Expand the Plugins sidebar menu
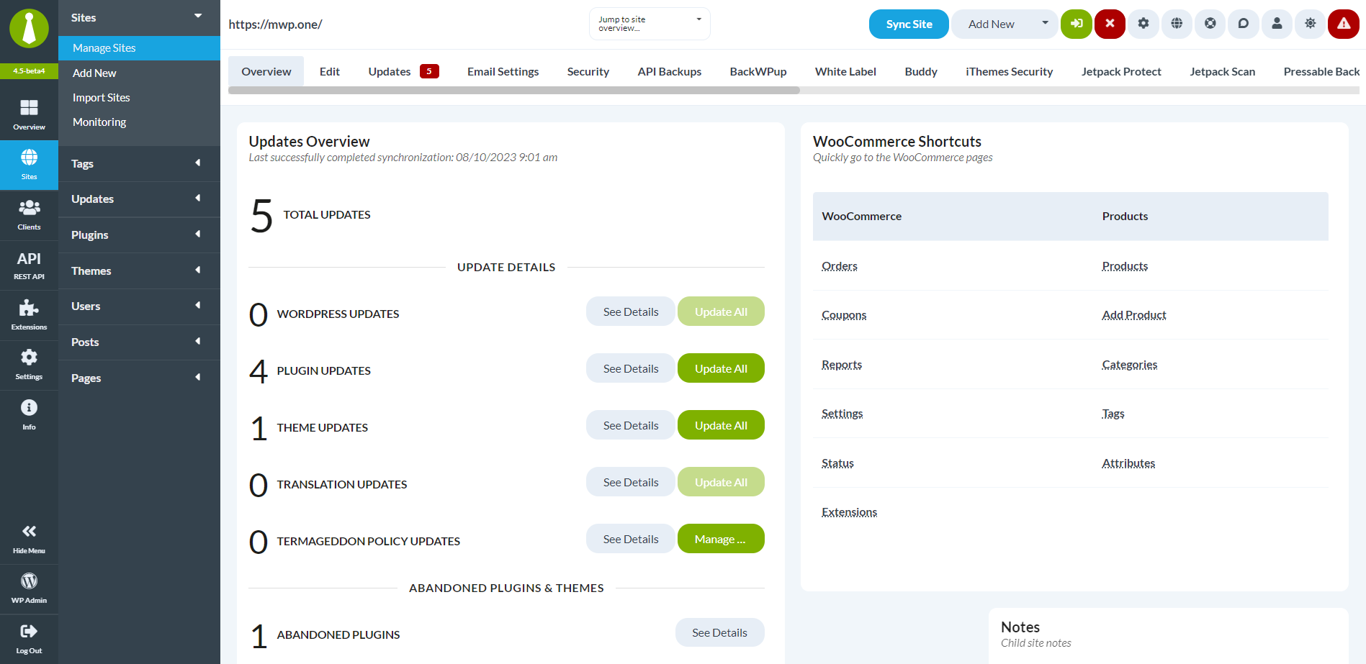Screen dimensions: 1366x664 139,235
